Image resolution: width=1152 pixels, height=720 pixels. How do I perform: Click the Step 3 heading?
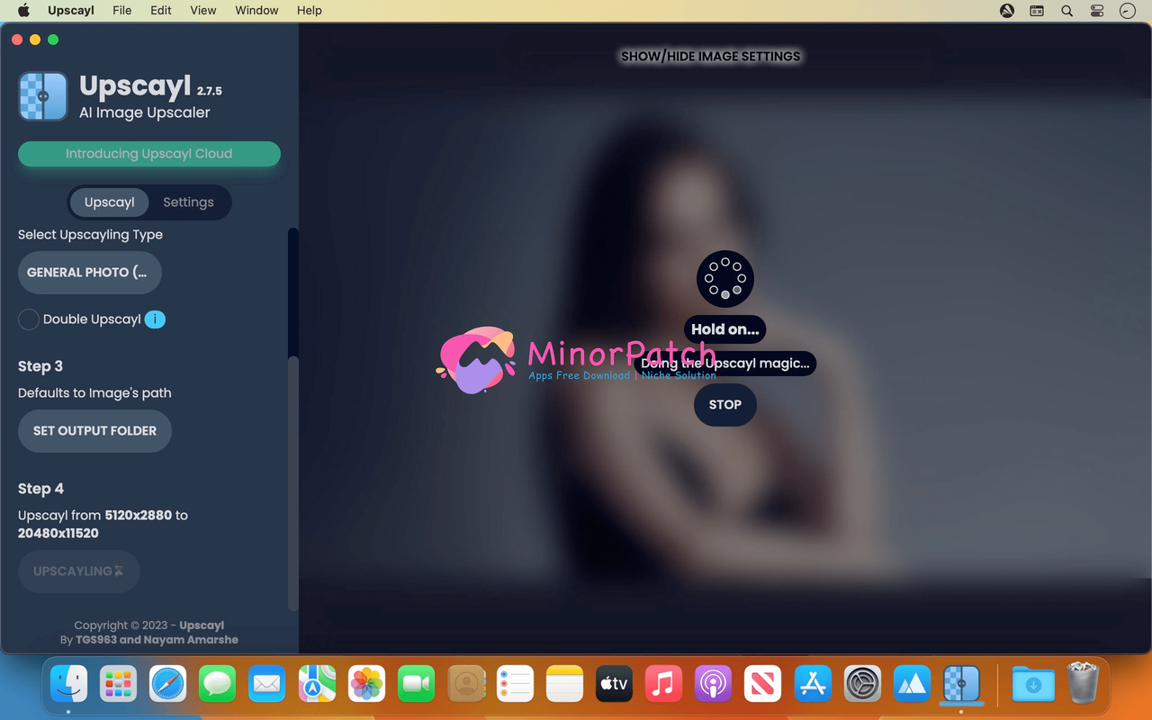pos(40,366)
